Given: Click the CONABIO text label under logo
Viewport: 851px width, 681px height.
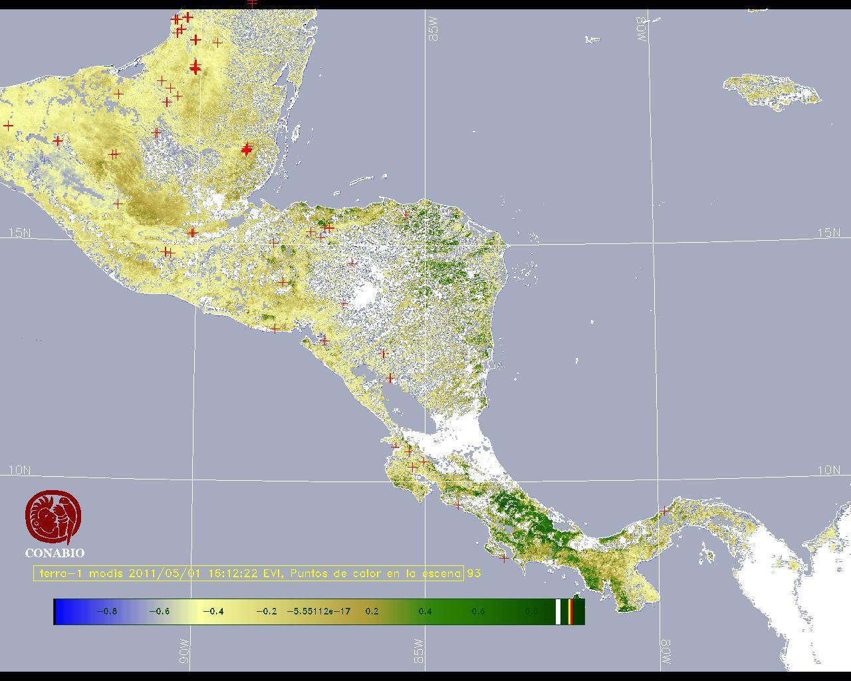Looking at the screenshot, I should pos(55,553).
